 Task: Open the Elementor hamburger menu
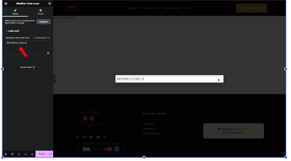(6, 3)
